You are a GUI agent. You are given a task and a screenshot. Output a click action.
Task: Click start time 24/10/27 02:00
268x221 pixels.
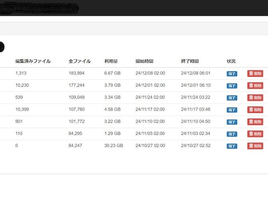(150, 145)
